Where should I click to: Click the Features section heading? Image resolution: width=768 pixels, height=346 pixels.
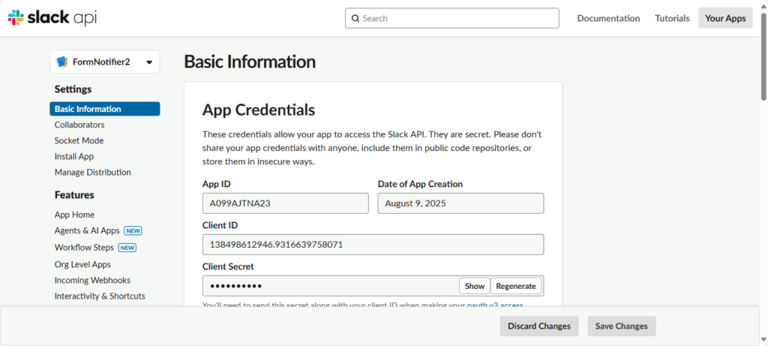(x=74, y=195)
